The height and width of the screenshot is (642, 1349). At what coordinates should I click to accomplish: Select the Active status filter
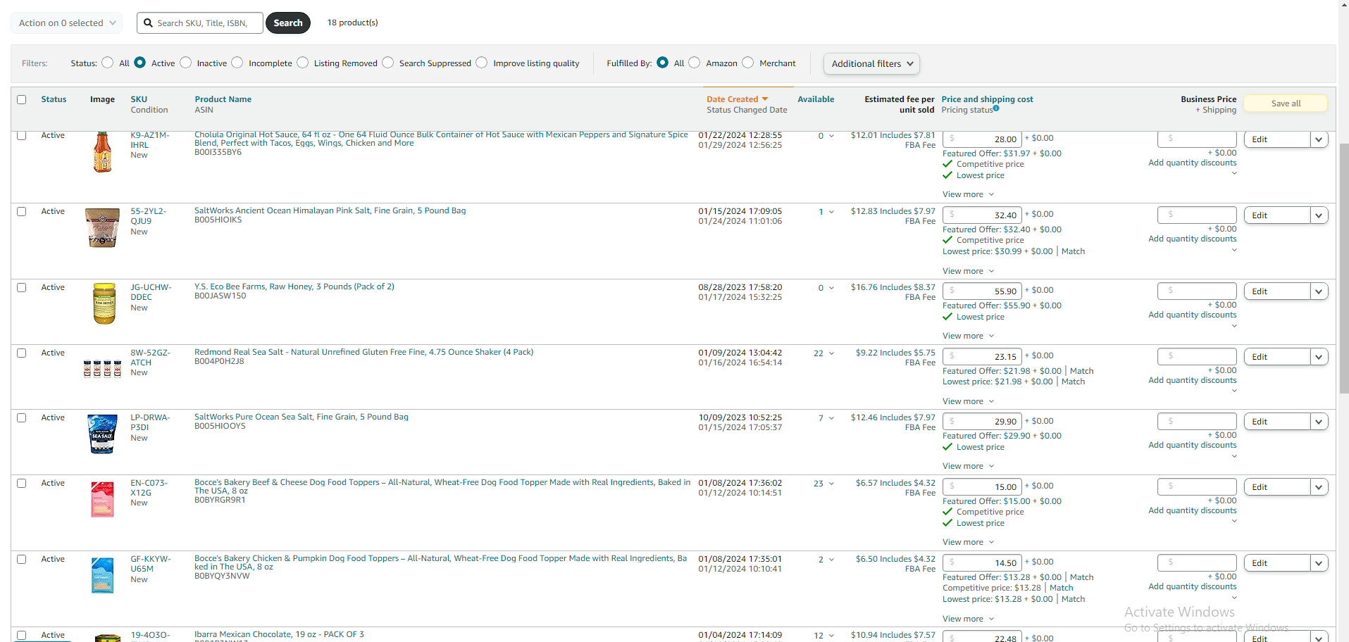(140, 63)
